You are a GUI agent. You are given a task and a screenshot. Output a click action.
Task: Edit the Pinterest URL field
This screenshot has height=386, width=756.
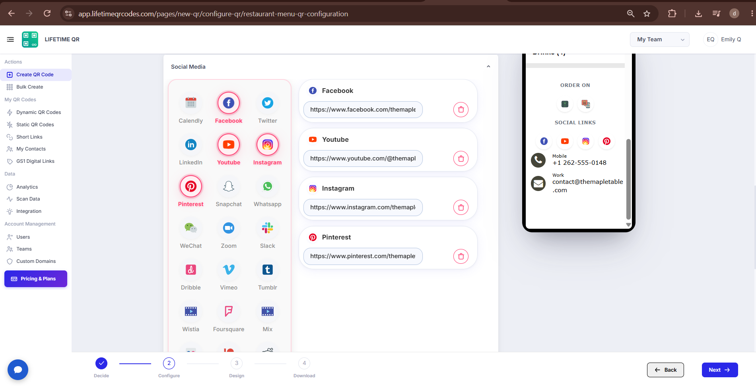(x=363, y=256)
